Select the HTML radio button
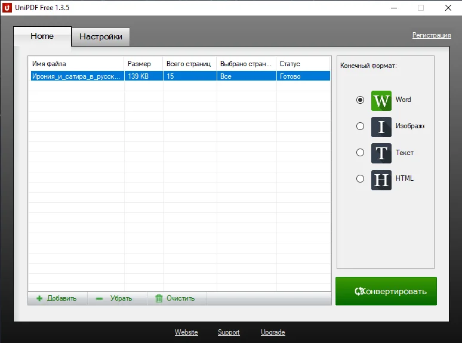 360,178
